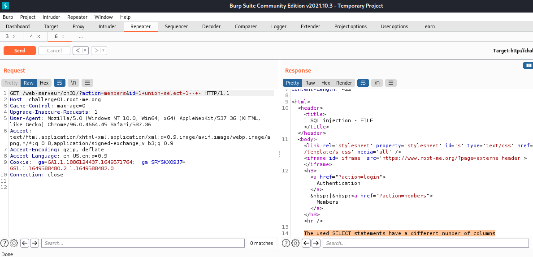Select Hex view in Request panel

(44, 83)
